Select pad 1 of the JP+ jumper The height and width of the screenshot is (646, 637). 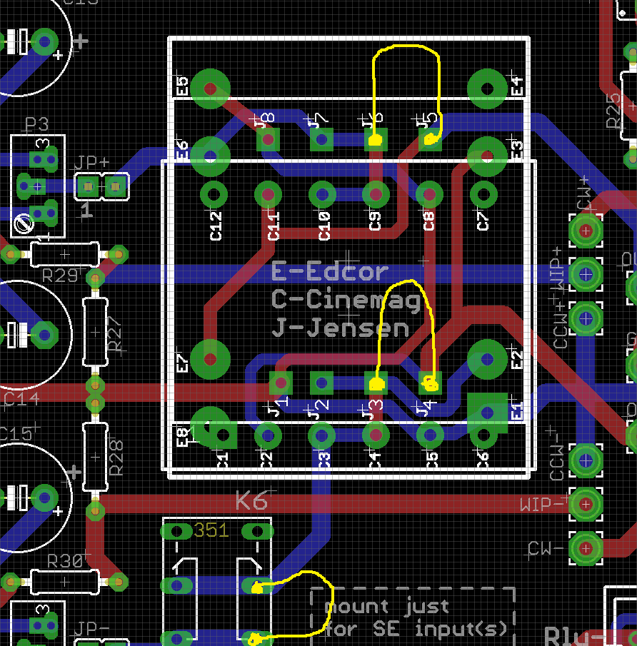[x=88, y=187]
